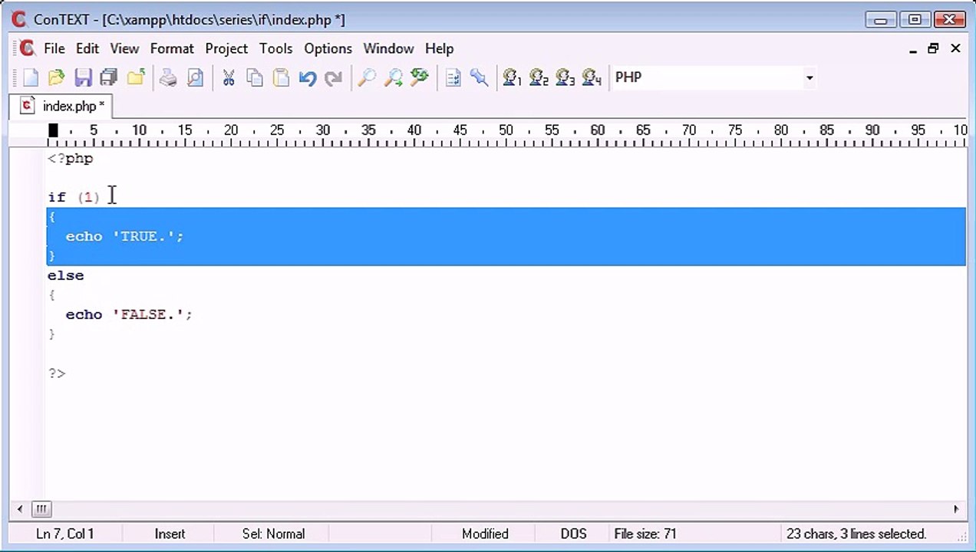Click on the 'if (1)' code line
Screen dimensions: 976x552
(x=74, y=197)
